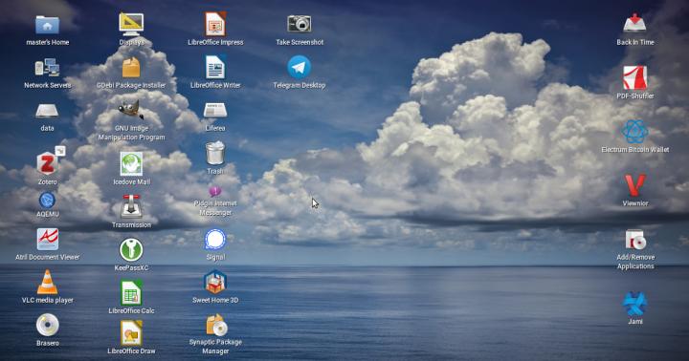
Task: Open the master's Home folder icon
Action: [x=47, y=25]
